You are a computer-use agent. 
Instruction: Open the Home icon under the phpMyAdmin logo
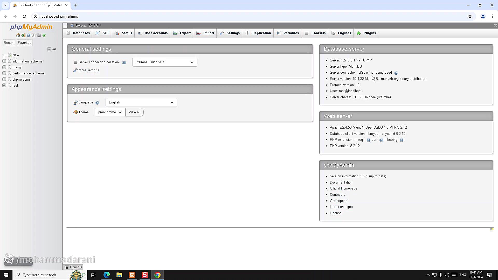pyautogui.click(x=18, y=36)
